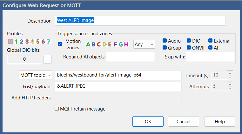Click the Post/payload text field
The height and width of the screenshot is (134, 242).
(118, 86)
